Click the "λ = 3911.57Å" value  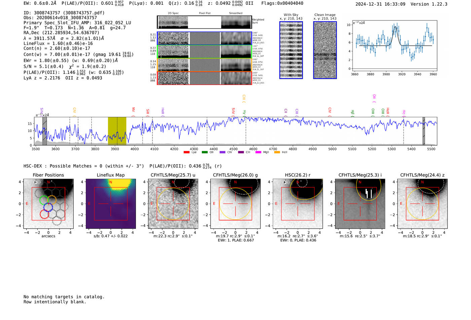[x=39, y=39]
